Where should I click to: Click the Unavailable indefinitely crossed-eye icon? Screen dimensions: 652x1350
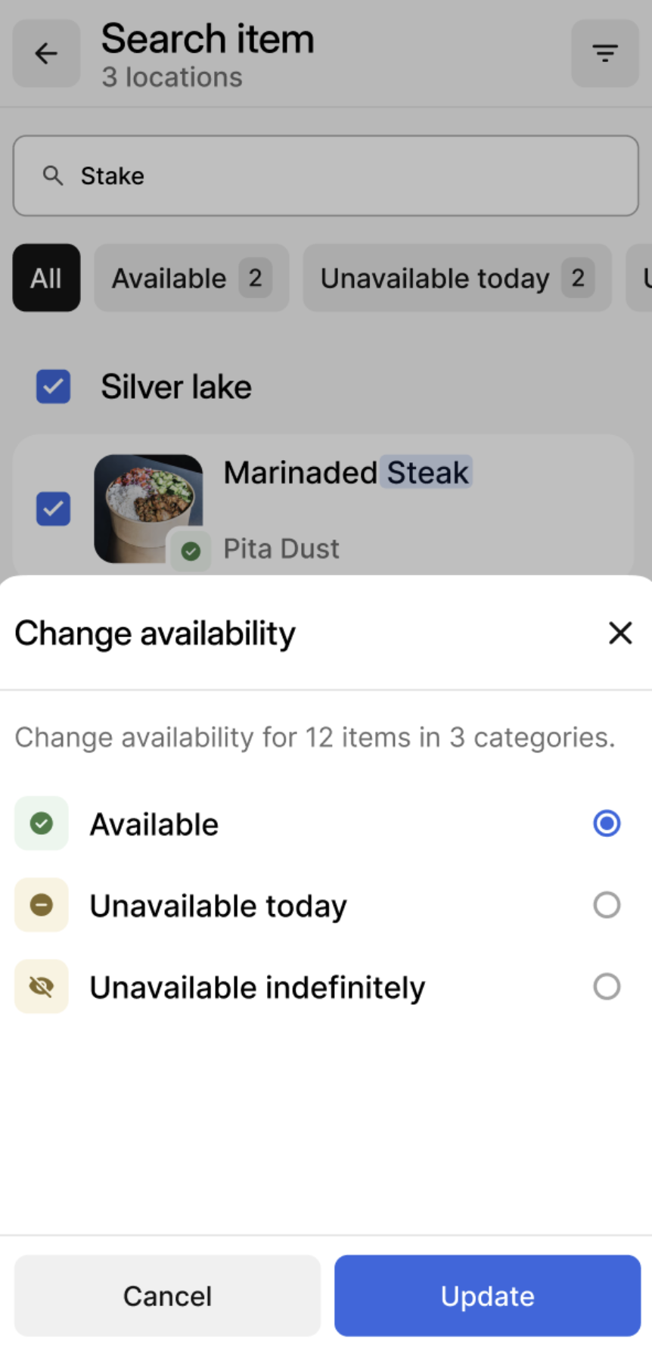[x=42, y=987]
